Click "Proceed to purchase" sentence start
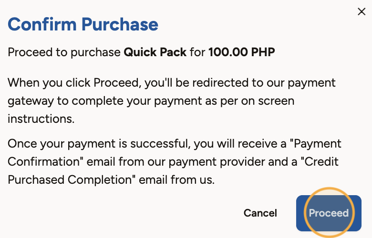Viewport: 372px width, 238px height. pos(64,52)
